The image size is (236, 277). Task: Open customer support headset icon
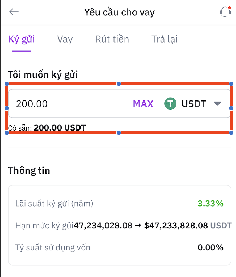tap(225, 12)
